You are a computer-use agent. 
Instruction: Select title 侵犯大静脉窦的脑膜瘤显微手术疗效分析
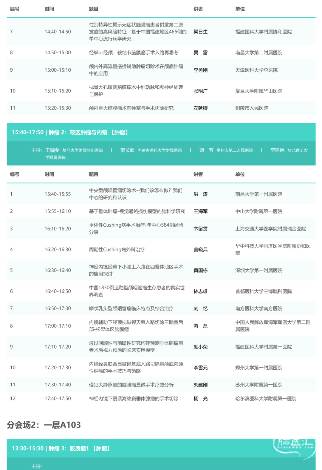point(131,385)
